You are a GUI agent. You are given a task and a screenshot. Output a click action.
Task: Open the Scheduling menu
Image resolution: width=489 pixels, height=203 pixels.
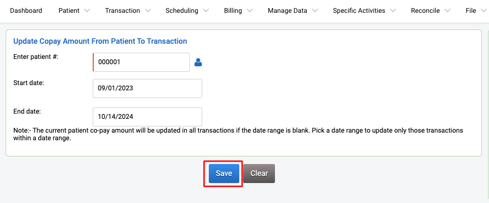click(182, 10)
